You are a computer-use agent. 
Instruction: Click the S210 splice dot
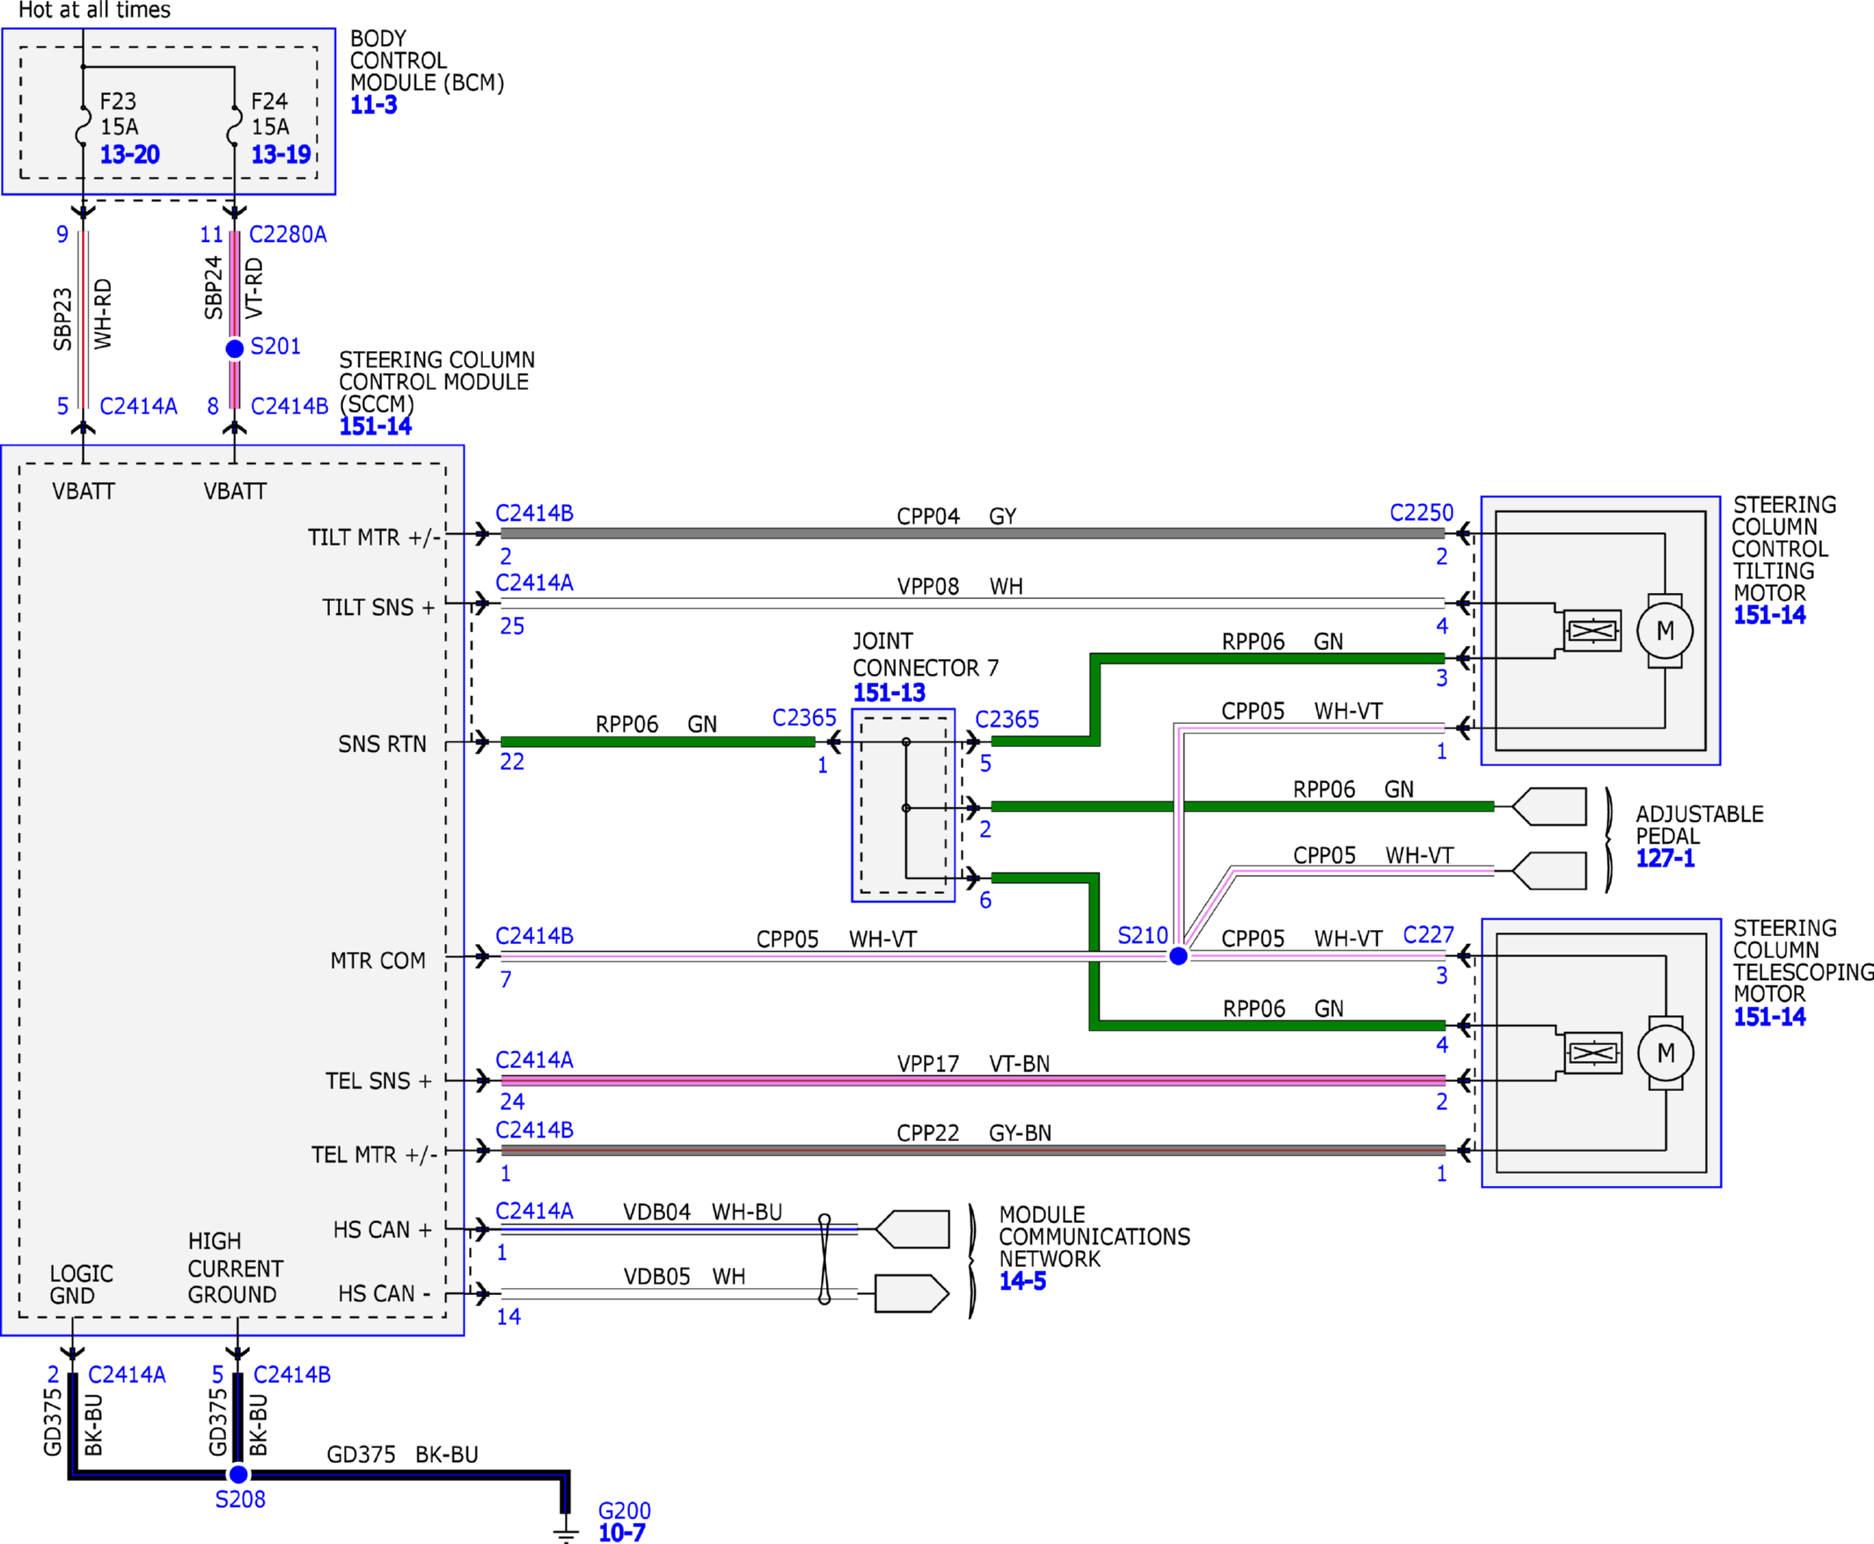(x=1178, y=956)
